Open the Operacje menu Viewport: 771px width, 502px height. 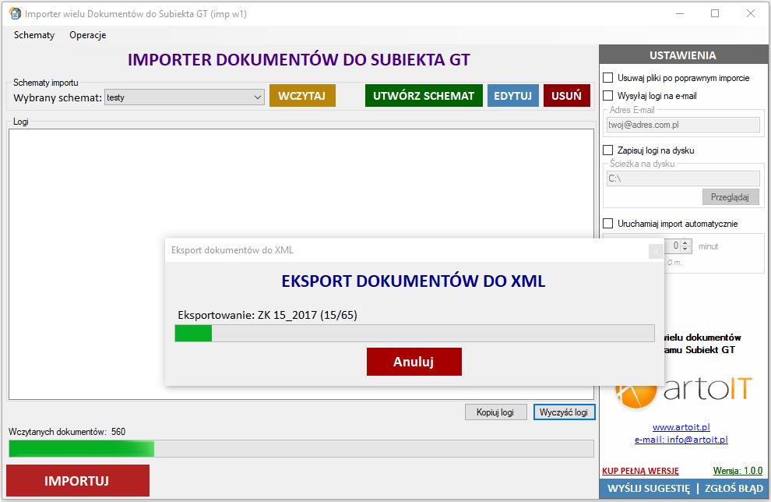click(x=87, y=35)
